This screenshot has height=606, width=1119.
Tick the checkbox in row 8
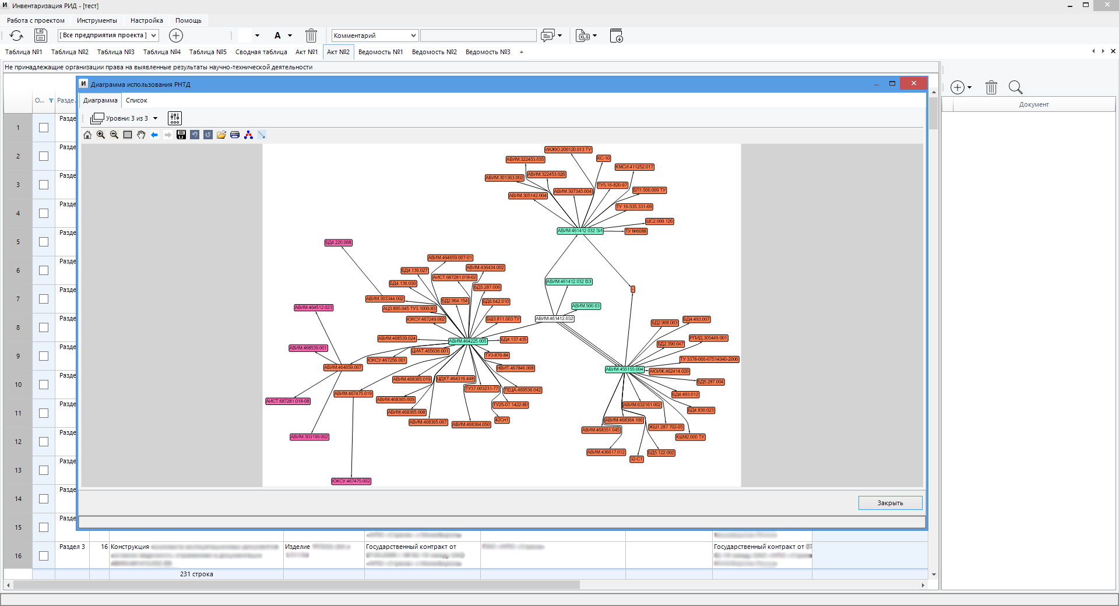click(x=44, y=327)
